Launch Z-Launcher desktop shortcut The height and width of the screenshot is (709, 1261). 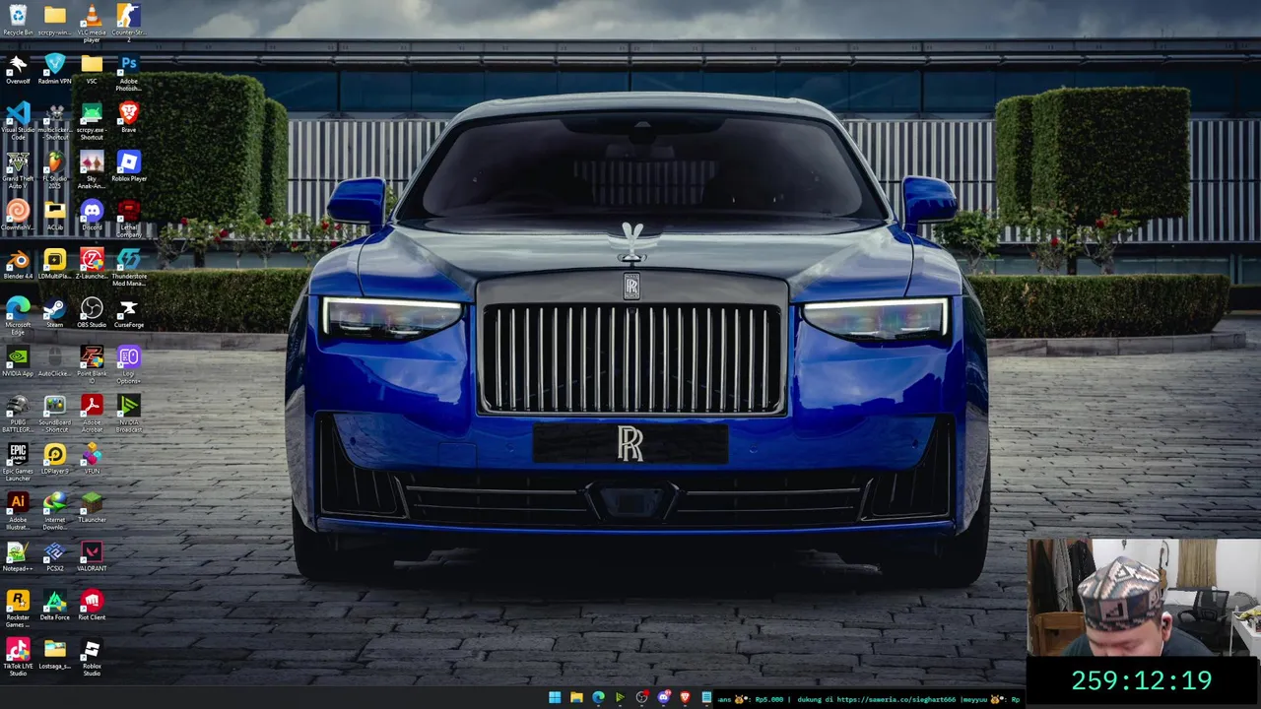(92, 263)
